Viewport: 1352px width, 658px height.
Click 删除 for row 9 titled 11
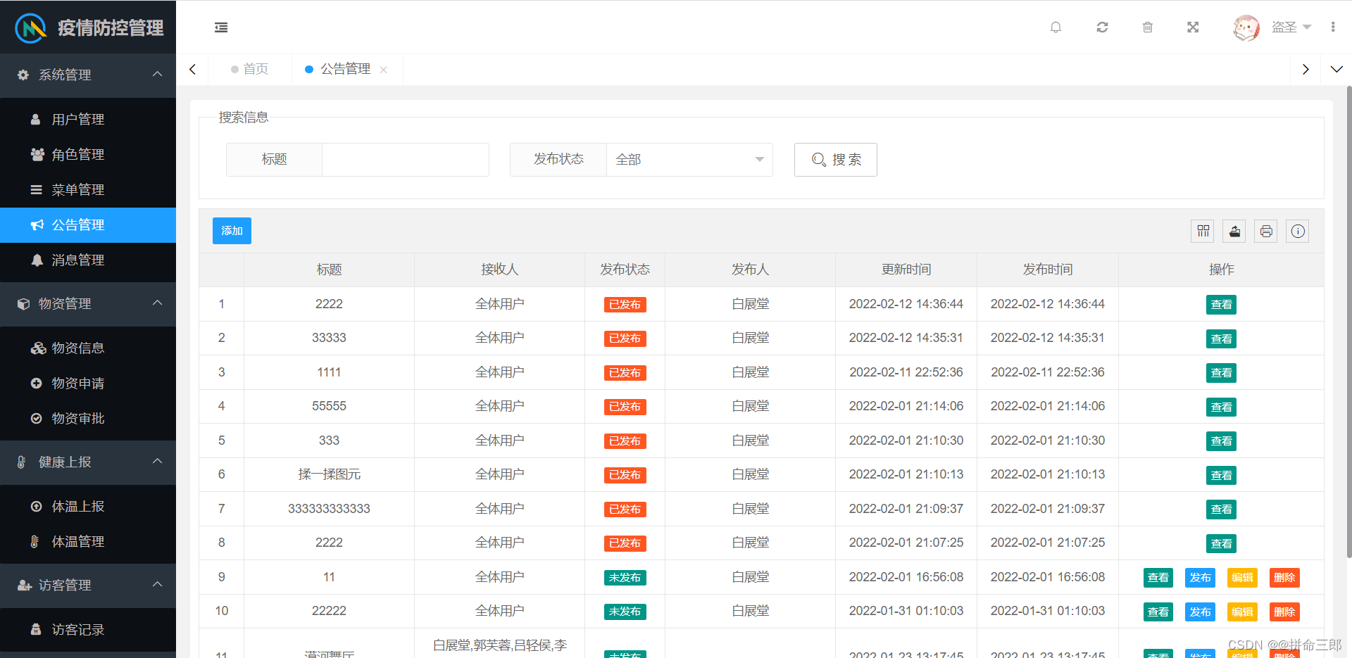click(x=1284, y=578)
